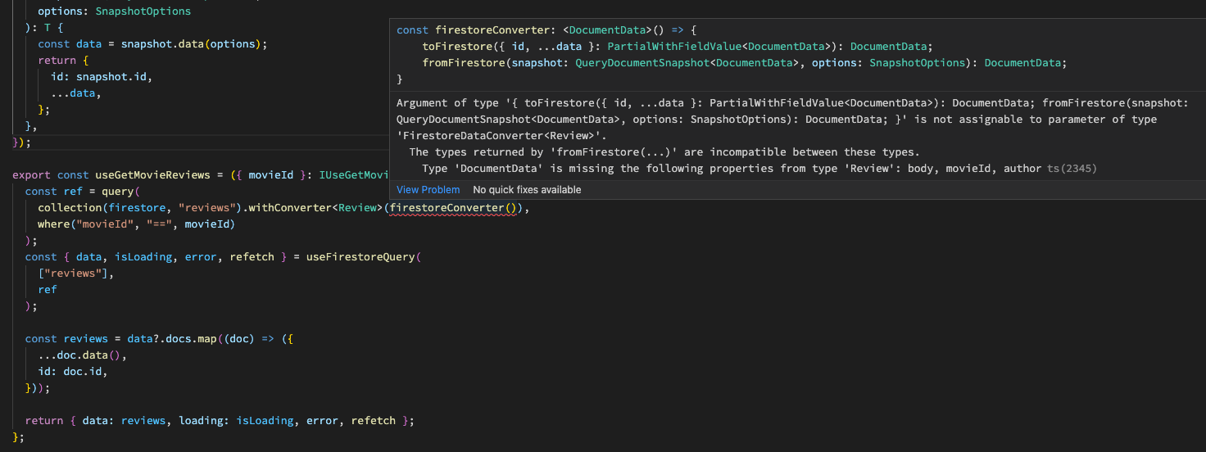Click the ["reviews"] query key line
The height and width of the screenshot is (452, 1206).
point(75,273)
